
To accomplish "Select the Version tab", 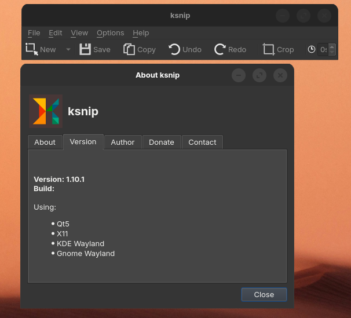I will (x=83, y=142).
